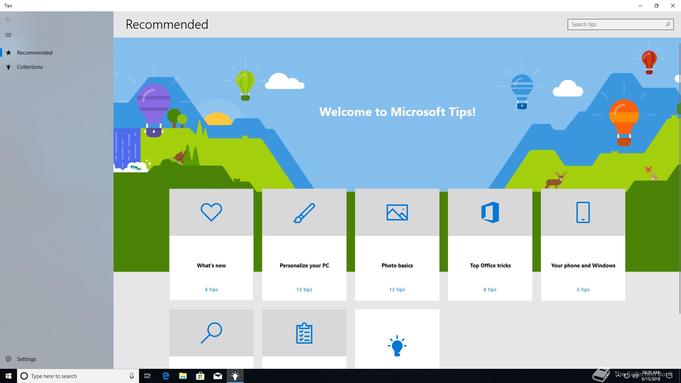Image resolution: width=681 pixels, height=383 pixels.
Task: Click the microphone icon in taskbar search
Action: click(132, 376)
